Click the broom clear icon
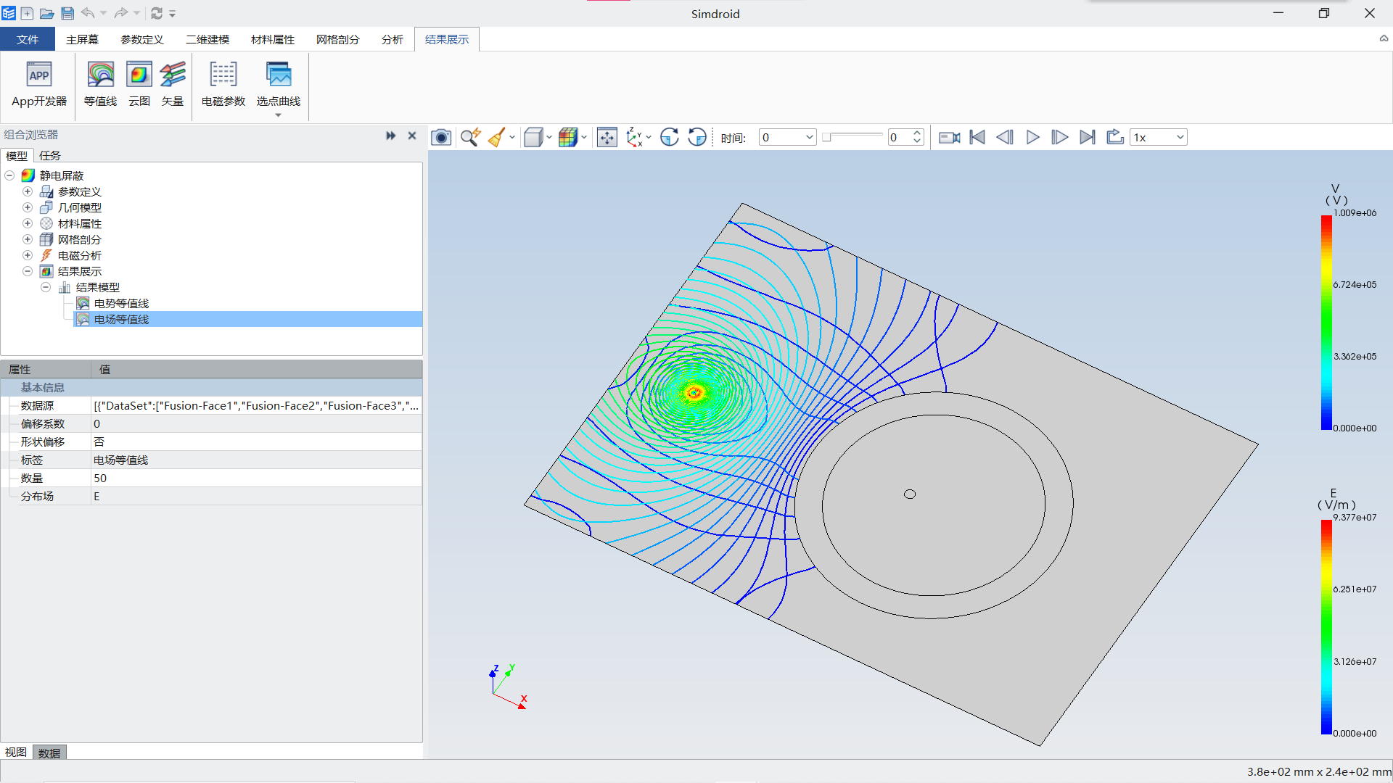Image resolution: width=1393 pixels, height=783 pixels. pyautogui.click(x=497, y=137)
